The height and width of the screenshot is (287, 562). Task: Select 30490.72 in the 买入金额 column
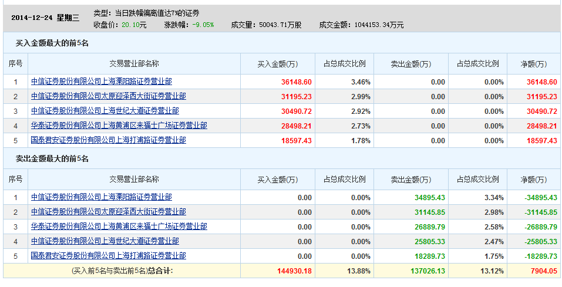(297, 112)
